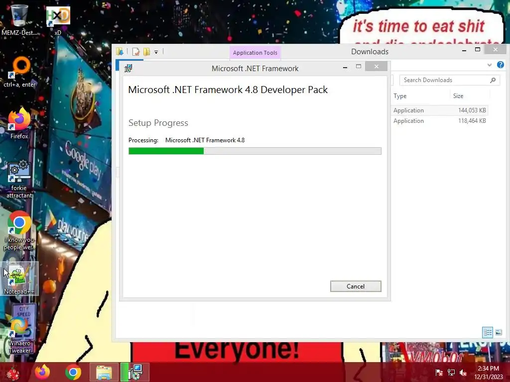Click the muted volume tray icon

click(463, 373)
